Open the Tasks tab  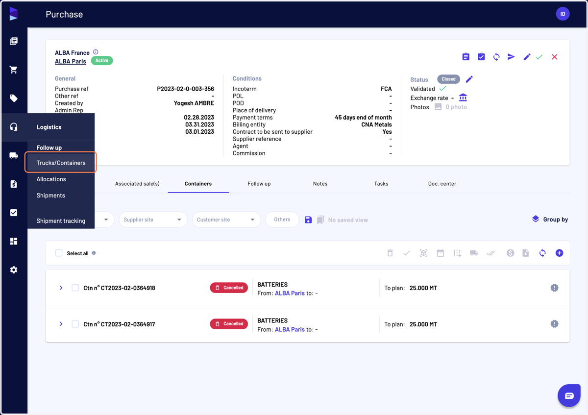click(381, 184)
